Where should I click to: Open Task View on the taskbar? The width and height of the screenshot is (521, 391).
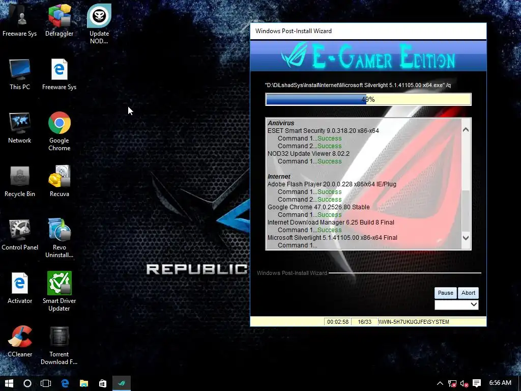click(46, 383)
